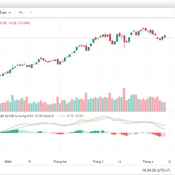
Task: Click the MACD indicator label text
Action: coord(27,116)
